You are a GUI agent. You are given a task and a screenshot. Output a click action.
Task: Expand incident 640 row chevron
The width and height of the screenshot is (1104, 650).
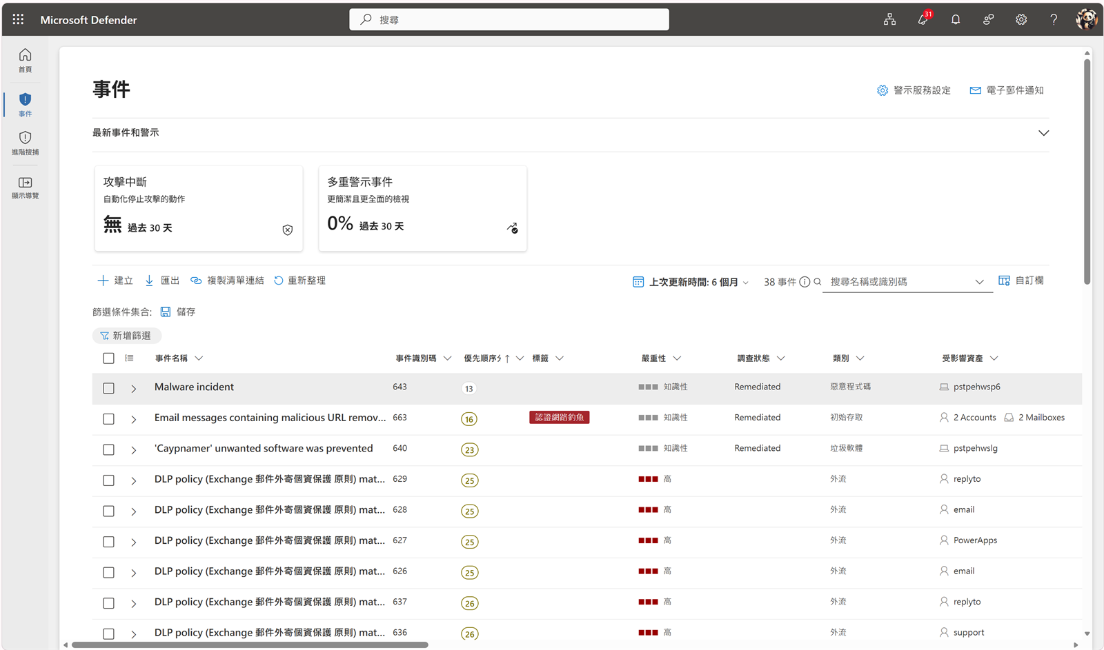pos(134,450)
